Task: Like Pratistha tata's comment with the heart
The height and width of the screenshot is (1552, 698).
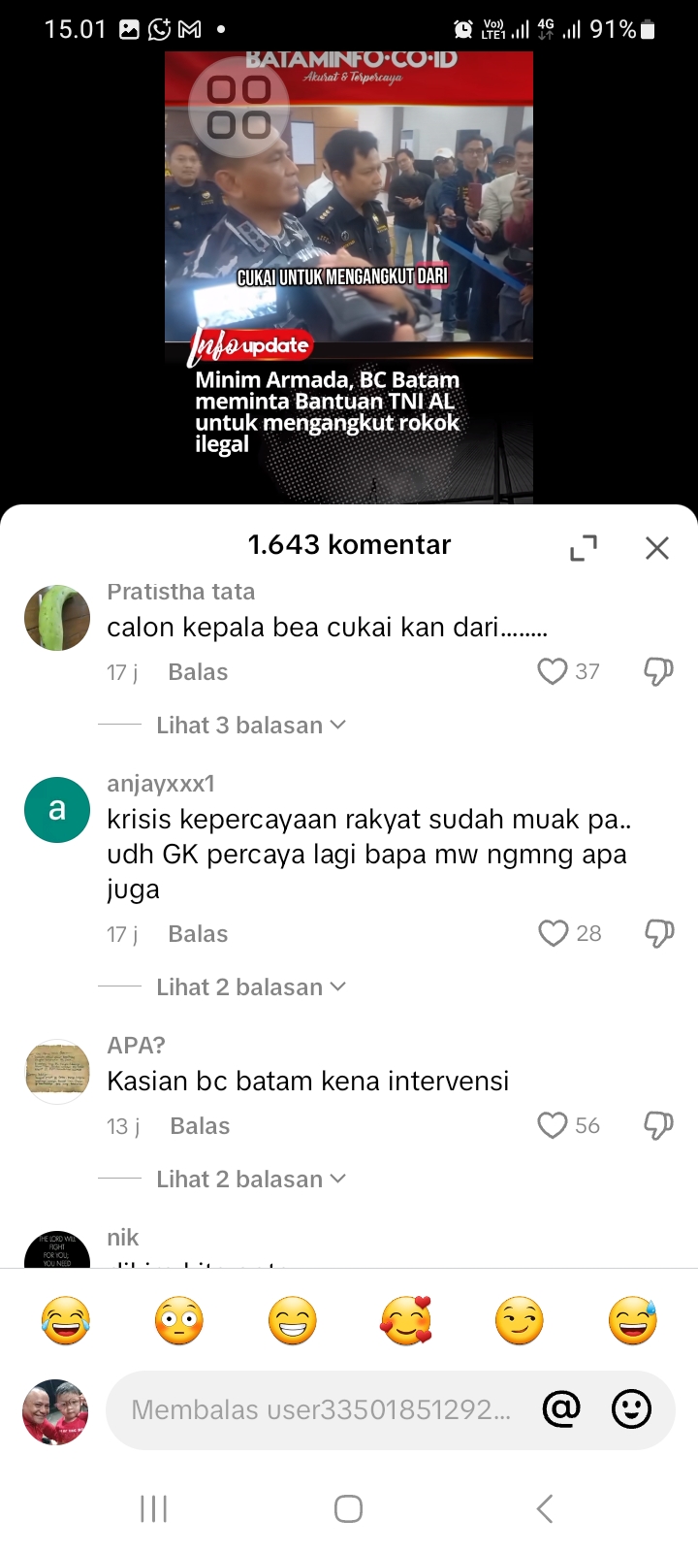Action: click(553, 671)
